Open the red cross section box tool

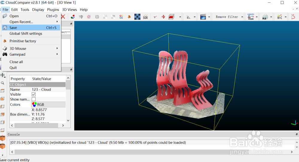(x=171, y=17)
